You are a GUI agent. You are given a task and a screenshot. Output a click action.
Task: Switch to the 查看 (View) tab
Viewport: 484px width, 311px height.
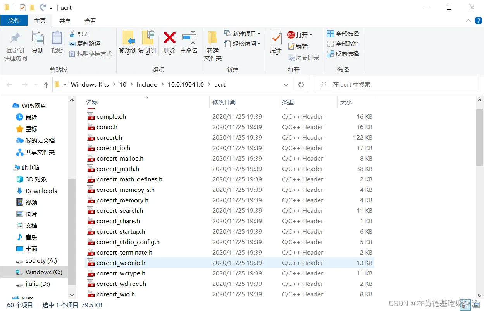tap(90, 20)
